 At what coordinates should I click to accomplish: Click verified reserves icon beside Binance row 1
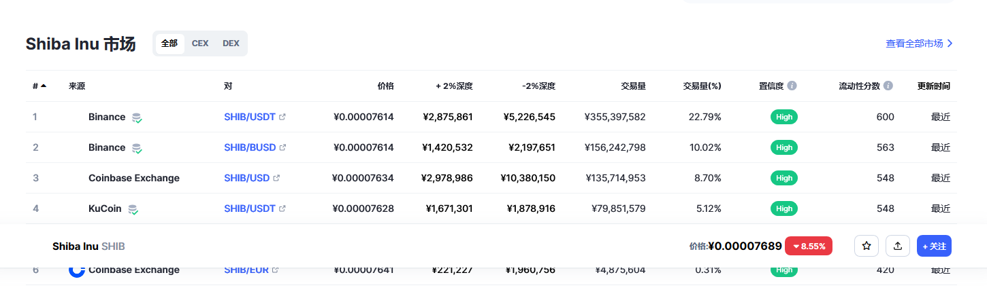137,117
